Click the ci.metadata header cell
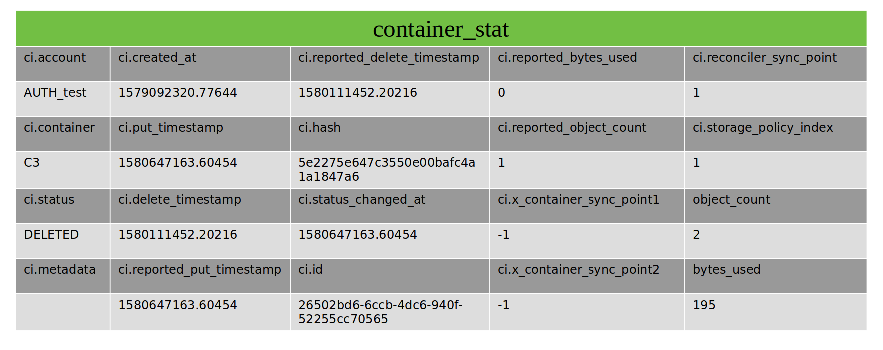883x350 pixels. pos(60,270)
